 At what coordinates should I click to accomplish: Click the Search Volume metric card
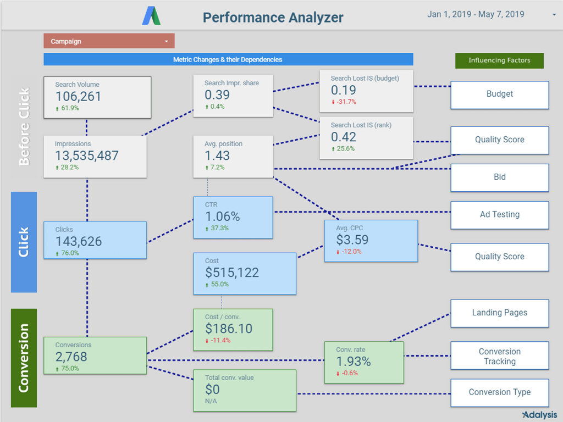97,97
